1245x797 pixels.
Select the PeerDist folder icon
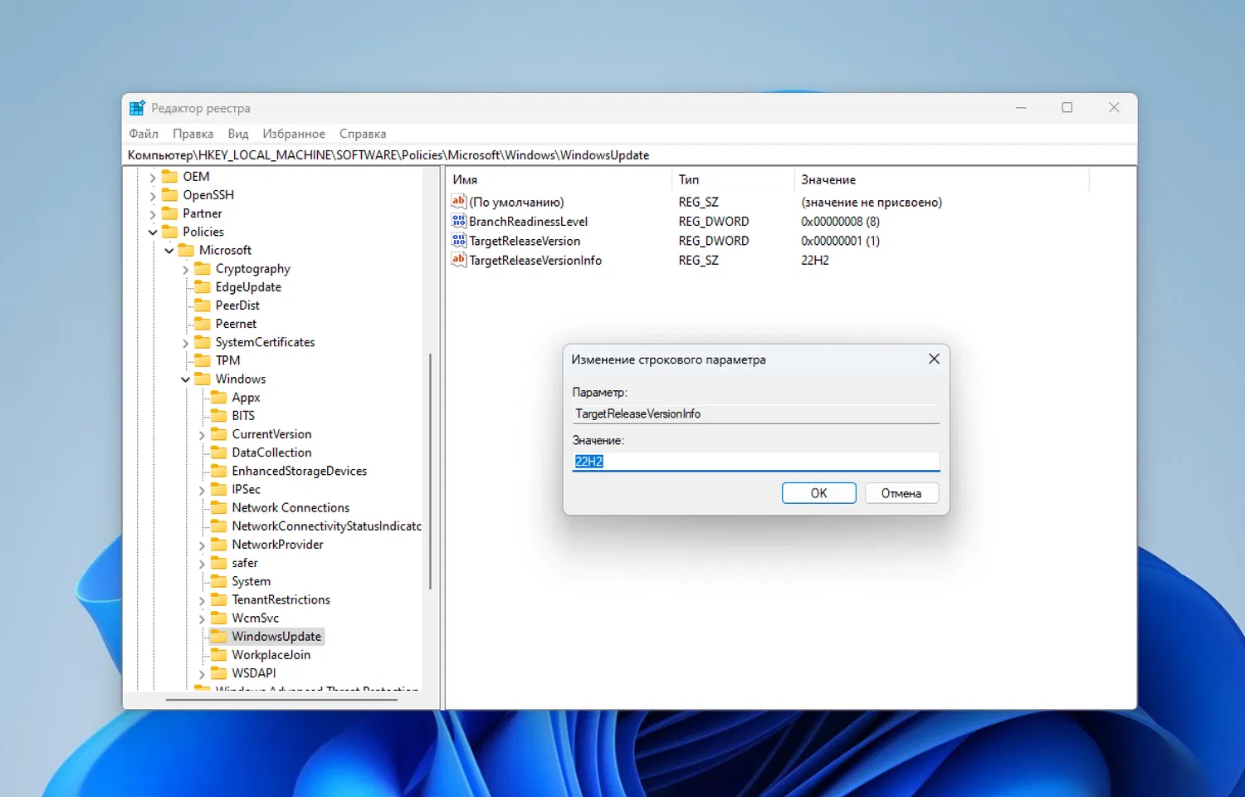click(x=203, y=305)
